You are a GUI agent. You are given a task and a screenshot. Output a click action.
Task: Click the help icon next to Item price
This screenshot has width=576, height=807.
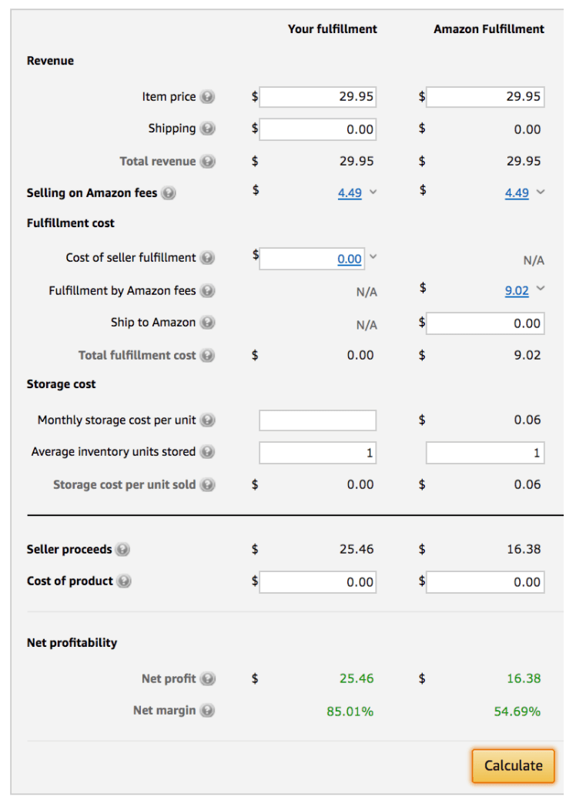[x=207, y=97]
